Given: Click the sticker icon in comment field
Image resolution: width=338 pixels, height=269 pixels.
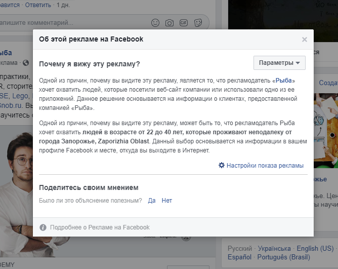Looking at the screenshot, I should (x=198, y=23).
